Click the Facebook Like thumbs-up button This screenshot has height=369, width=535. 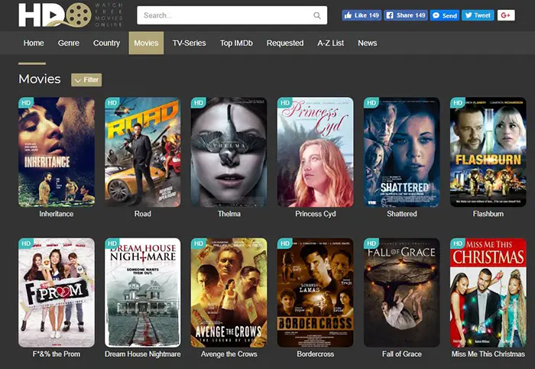pyautogui.click(x=362, y=15)
